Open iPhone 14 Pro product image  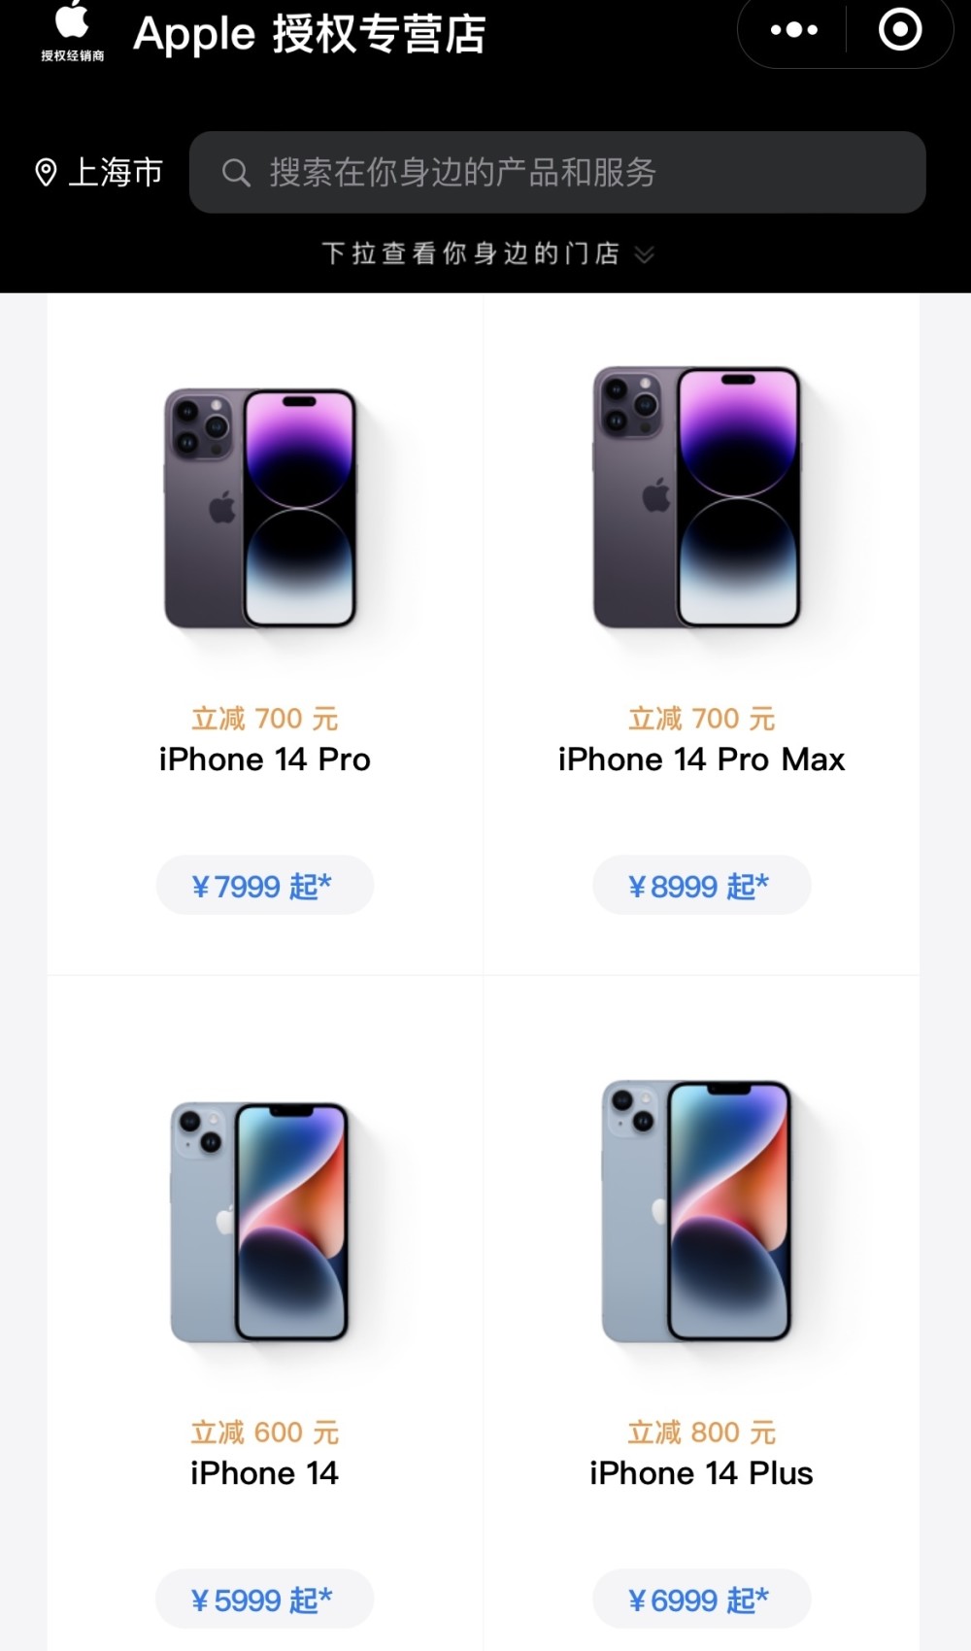coord(261,508)
